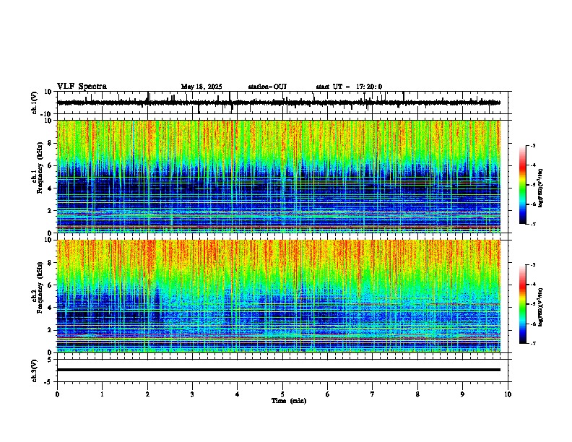Click the ch.1 spectrogram color scale bar

click(523, 185)
